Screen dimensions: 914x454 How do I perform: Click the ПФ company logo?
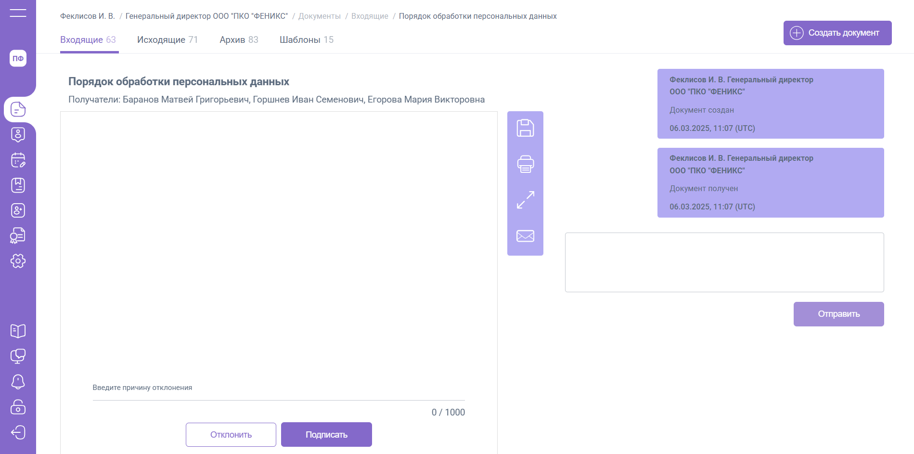pos(18,58)
